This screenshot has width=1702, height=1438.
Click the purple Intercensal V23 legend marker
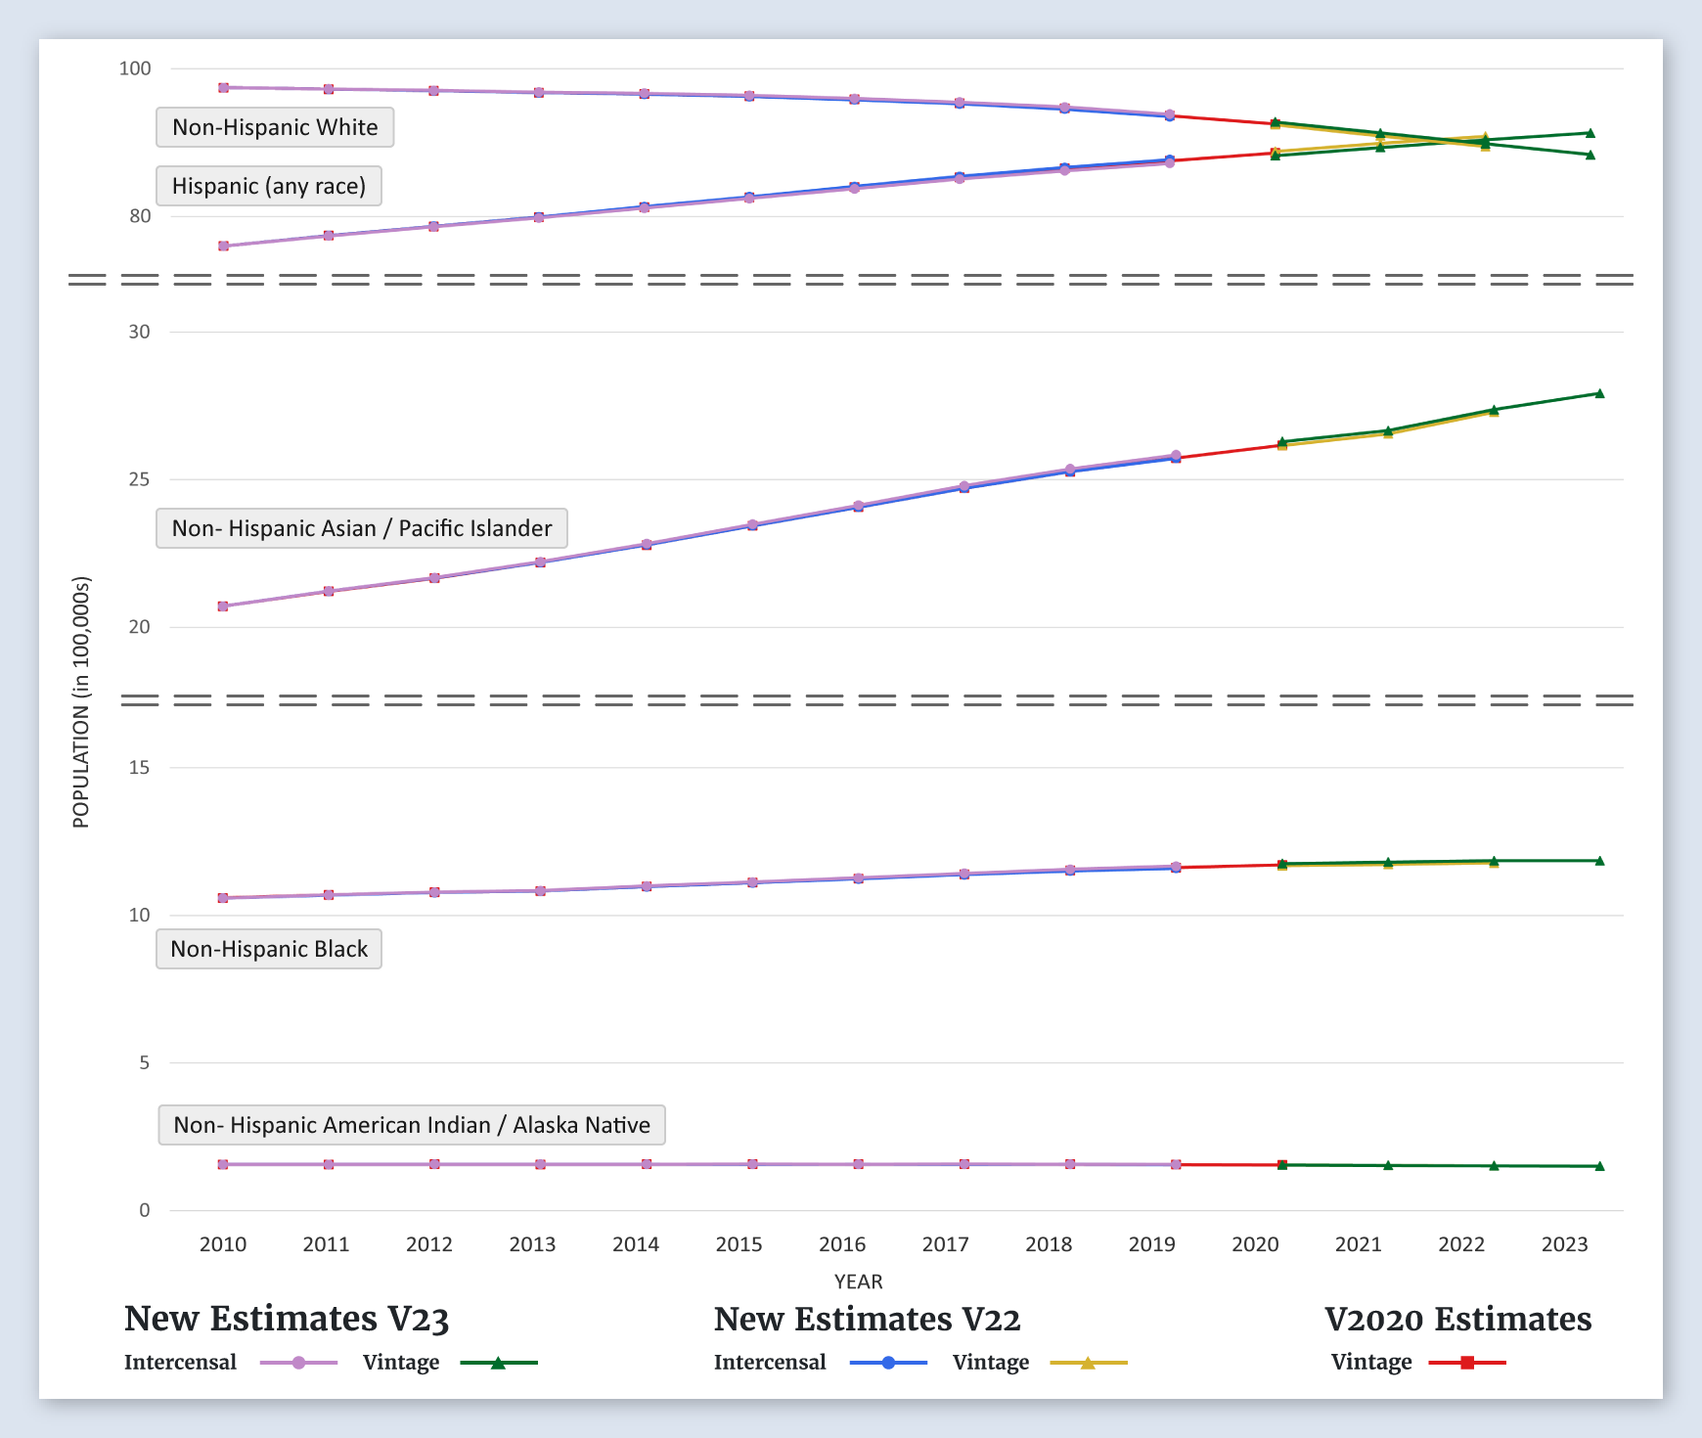299,1363
